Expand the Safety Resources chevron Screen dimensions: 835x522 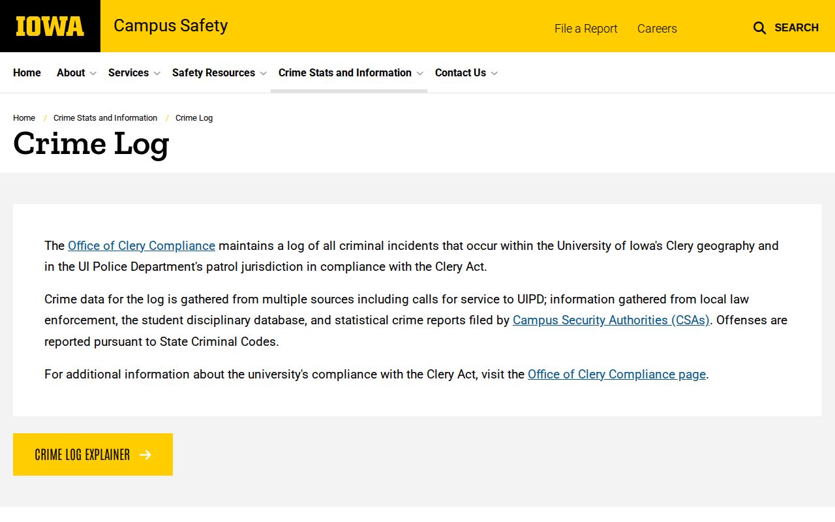tap(263, 73)
